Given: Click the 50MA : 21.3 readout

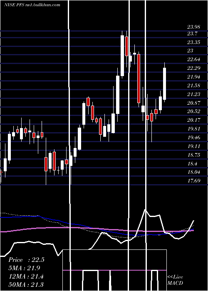Looking at the screenshot, I should click(x=26, y=284).
